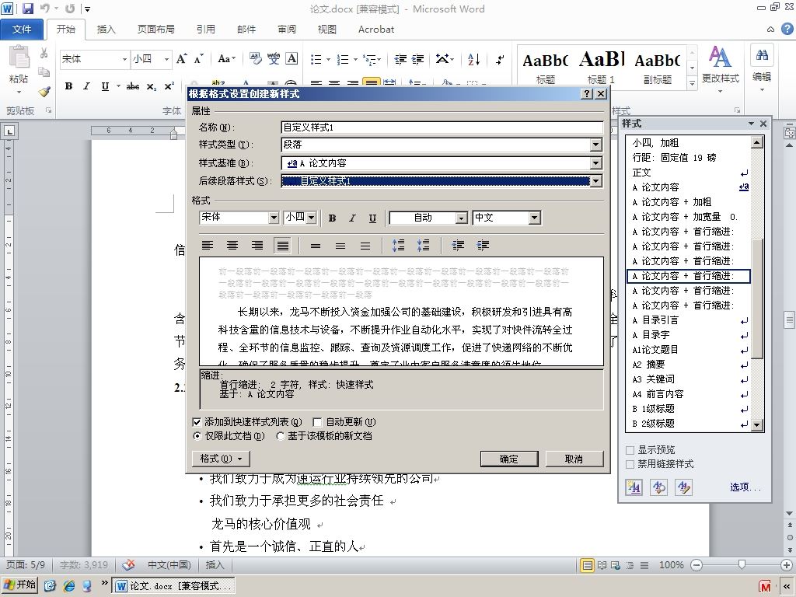The height and width of the screenshot is (597, 796).
Task: Click the ribbon Strikethrough button
Action: click(133, 86)
